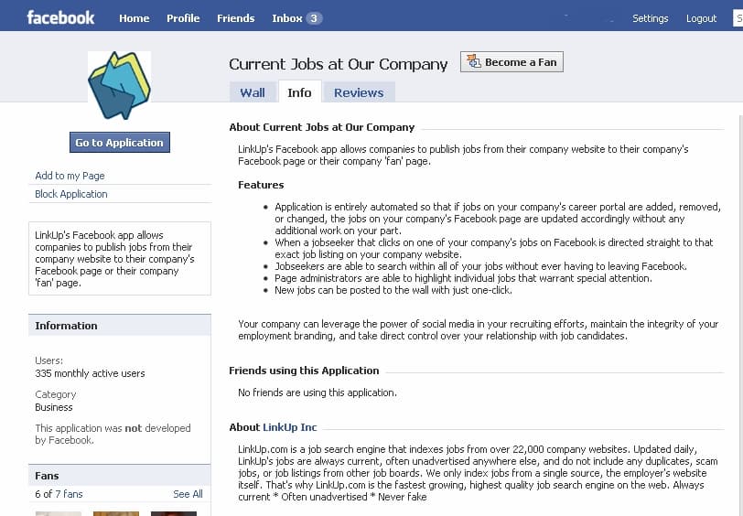Click the Block Application link
The height and width of the screenshot is (516, 743).
coord(71,194)
